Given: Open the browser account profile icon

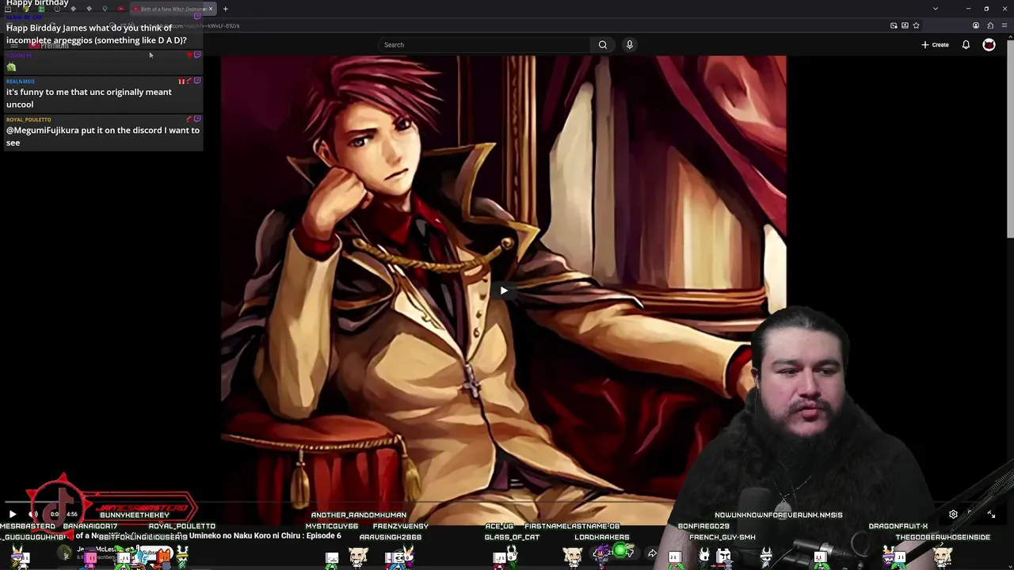Looking at the screenshot, I should (976, 25).
